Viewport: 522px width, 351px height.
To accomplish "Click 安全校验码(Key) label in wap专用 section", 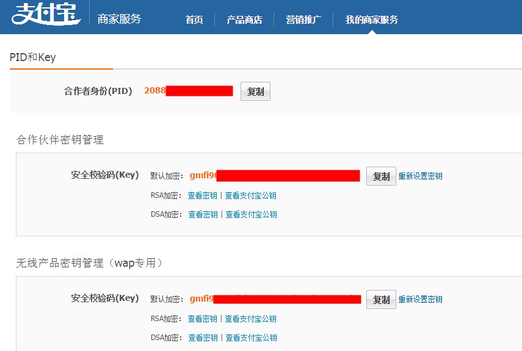I will 105,298.
